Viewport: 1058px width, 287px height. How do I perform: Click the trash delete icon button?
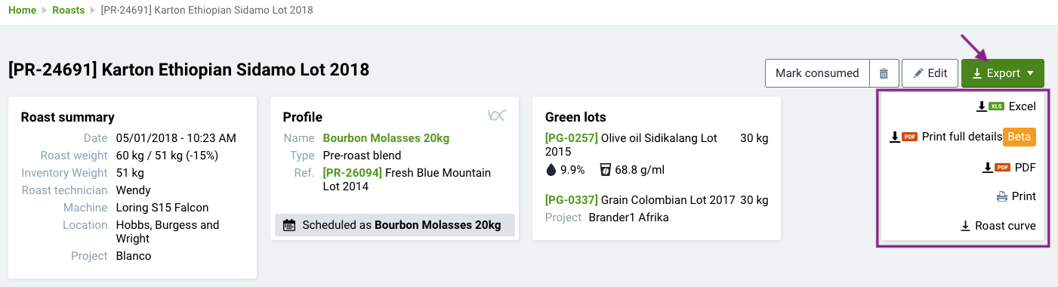(884, 73)
